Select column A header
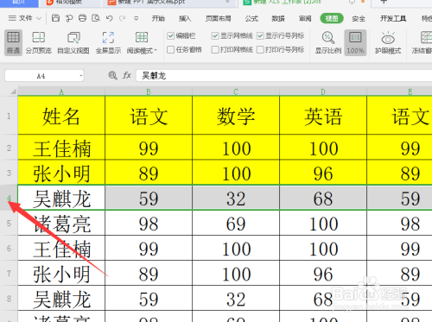Screen dimensions: 432x322 tap(61, 92)
